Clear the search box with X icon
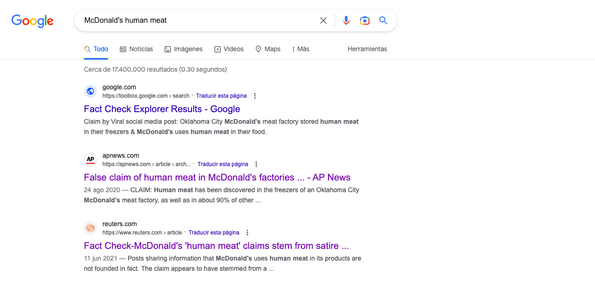The height and width of the screenshot is (288, 595). (323, 20)
